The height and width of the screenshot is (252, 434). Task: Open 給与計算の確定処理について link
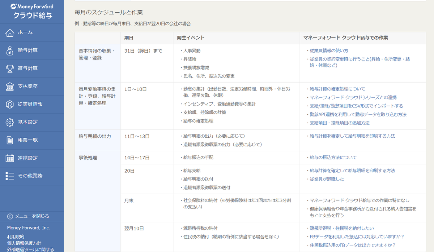(337, 89)
